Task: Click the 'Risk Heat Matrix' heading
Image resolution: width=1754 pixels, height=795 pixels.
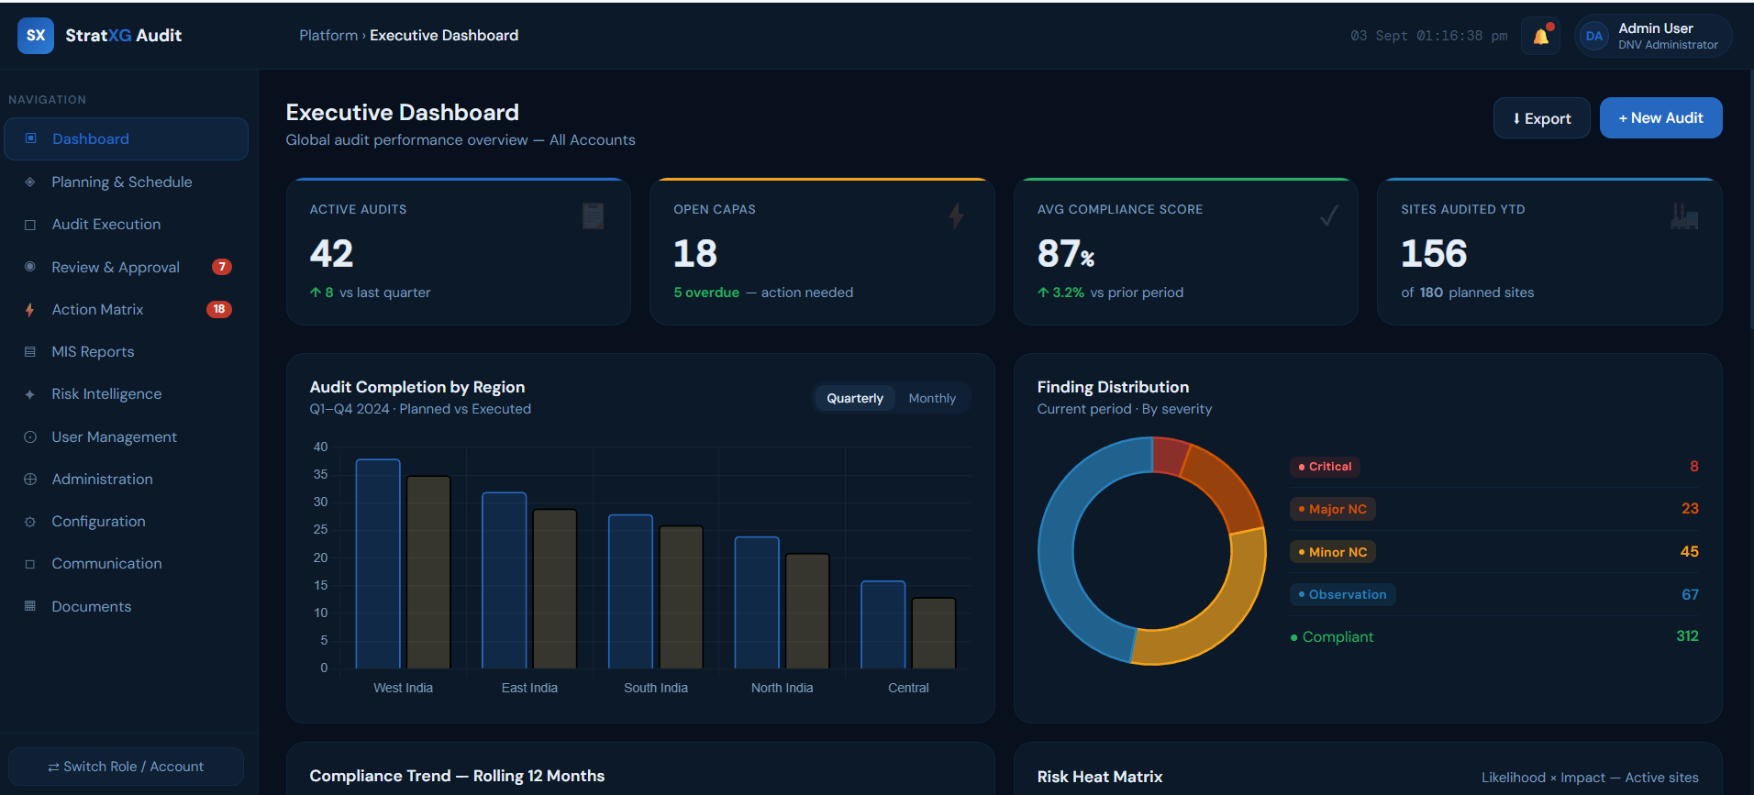Action: [x=1100, y=777]
